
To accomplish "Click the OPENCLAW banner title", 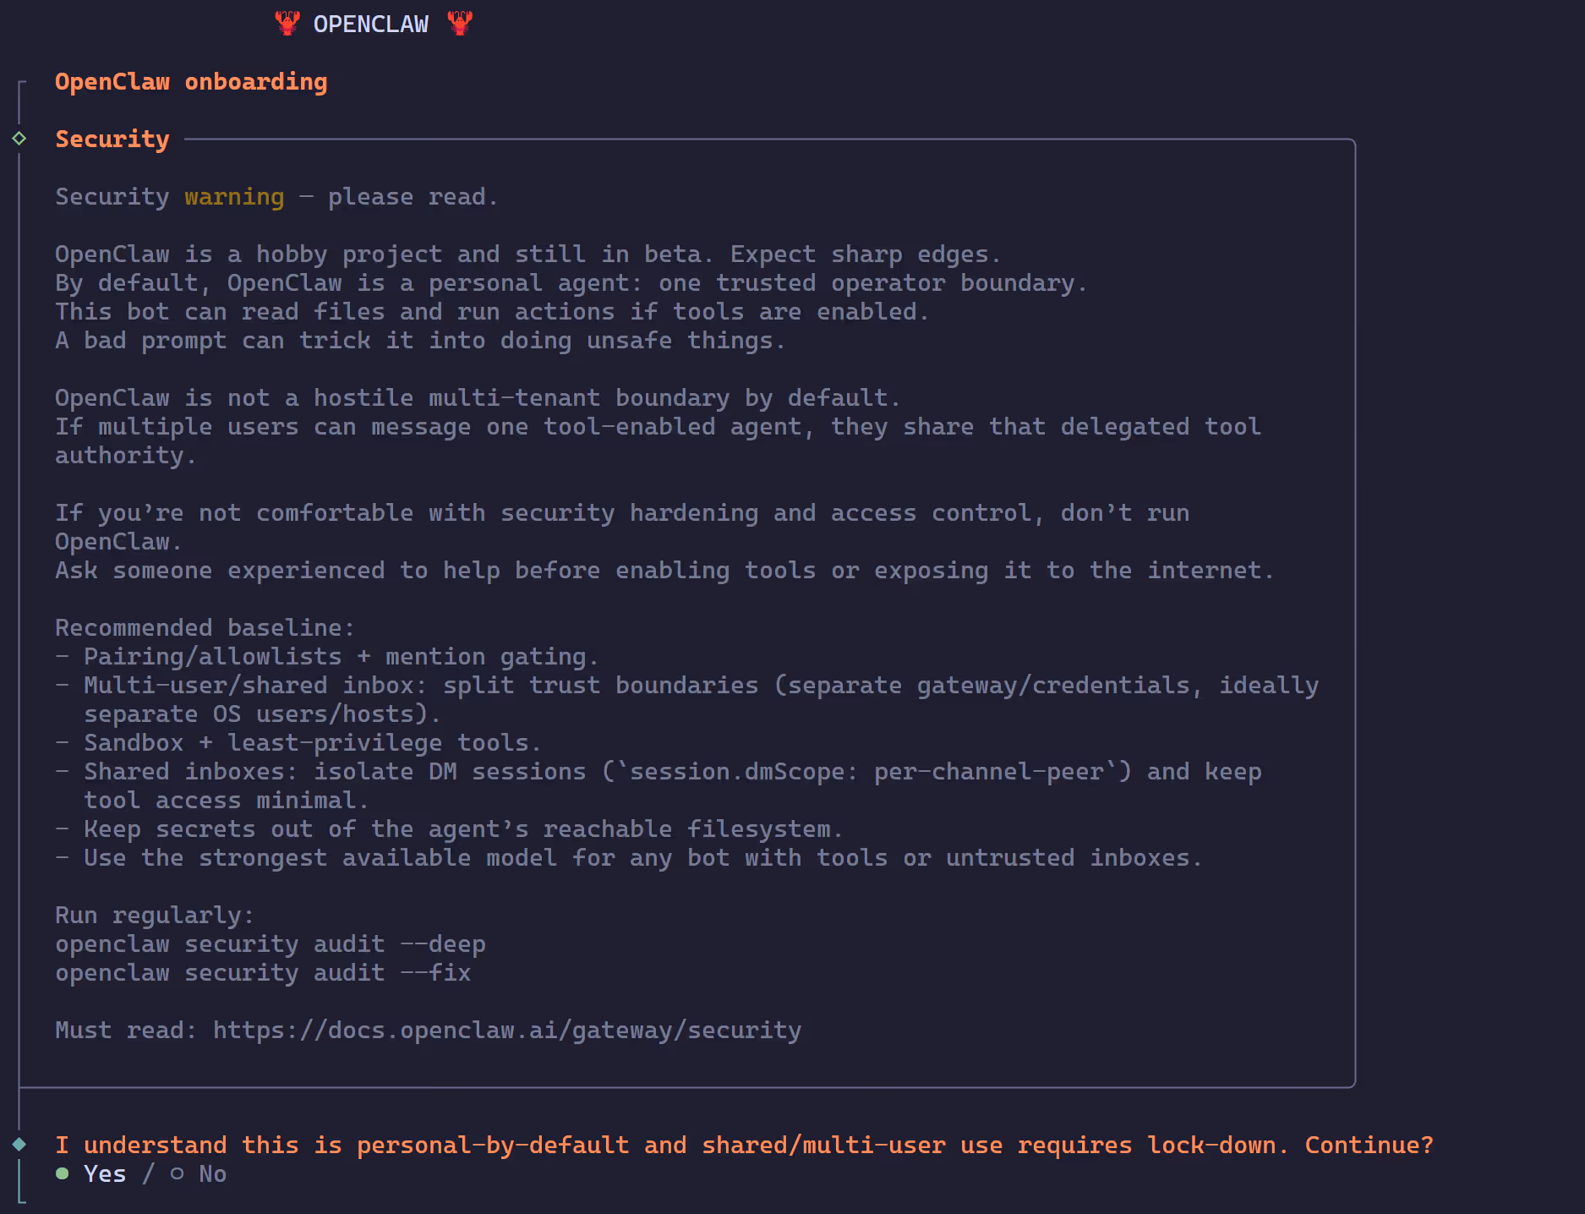I will 371,24.
